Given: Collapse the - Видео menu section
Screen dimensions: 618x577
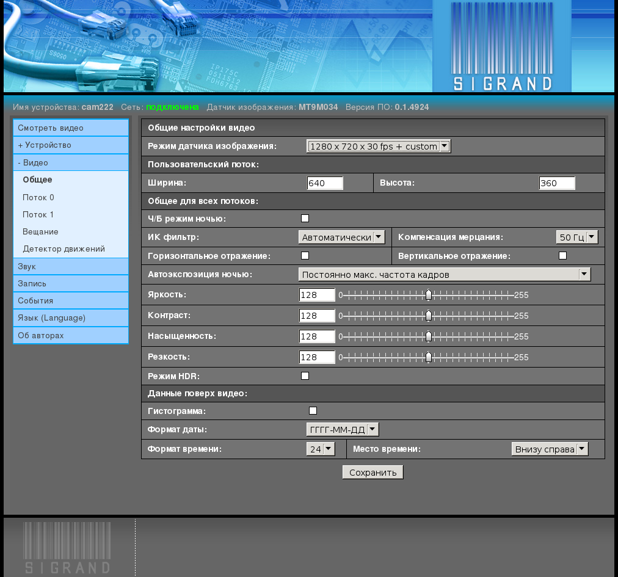Looking at the screenshot, I should tap(71, 162).
